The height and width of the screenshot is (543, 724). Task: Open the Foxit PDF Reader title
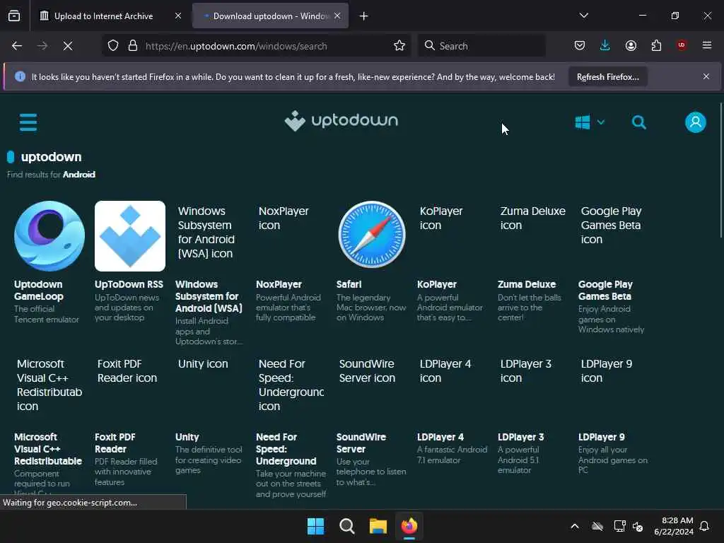coord(115,443)
